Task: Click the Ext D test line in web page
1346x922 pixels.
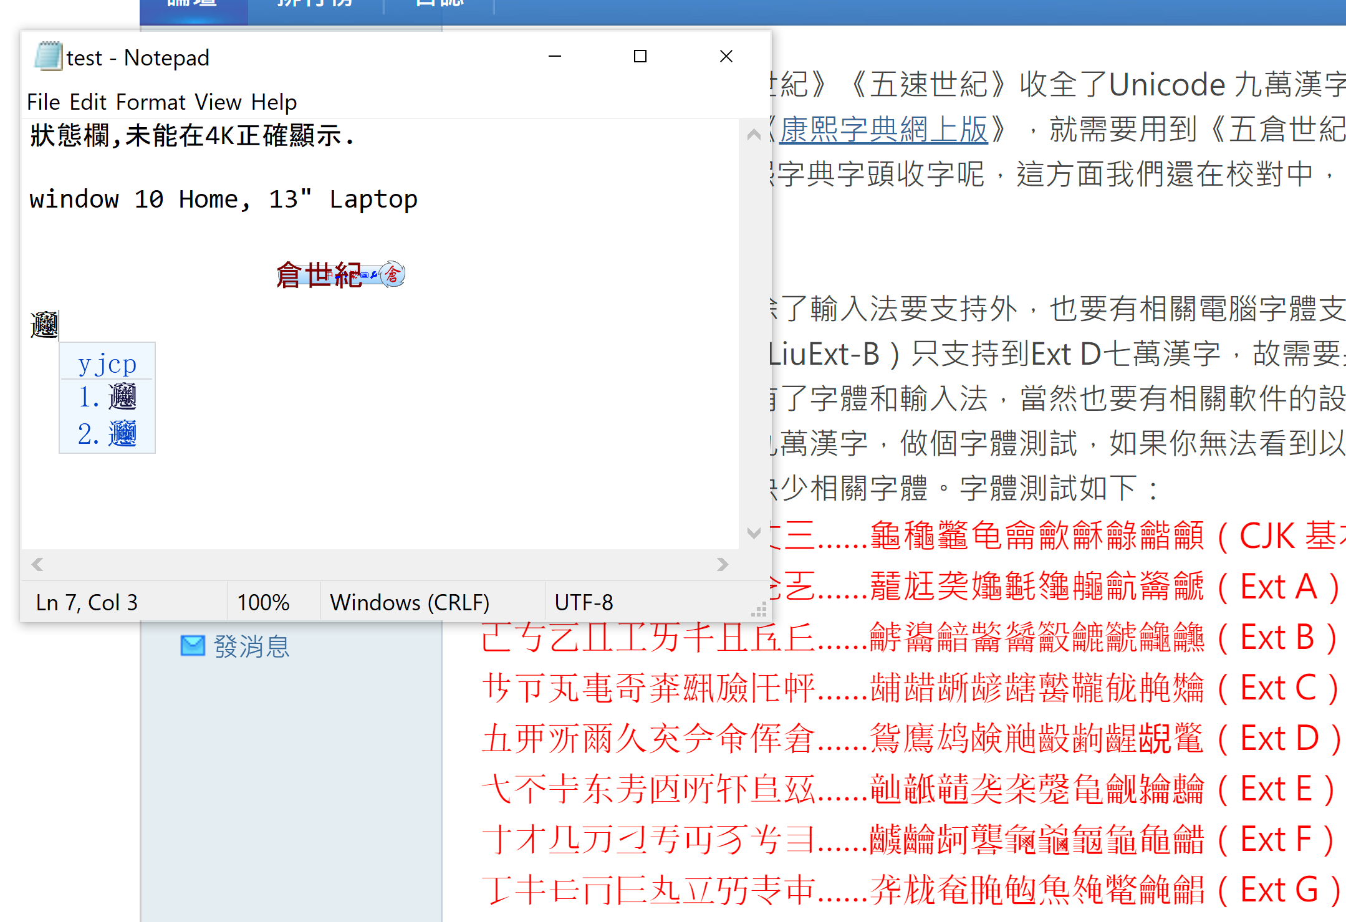Action: pyautogui.click(x=910, y=738)
